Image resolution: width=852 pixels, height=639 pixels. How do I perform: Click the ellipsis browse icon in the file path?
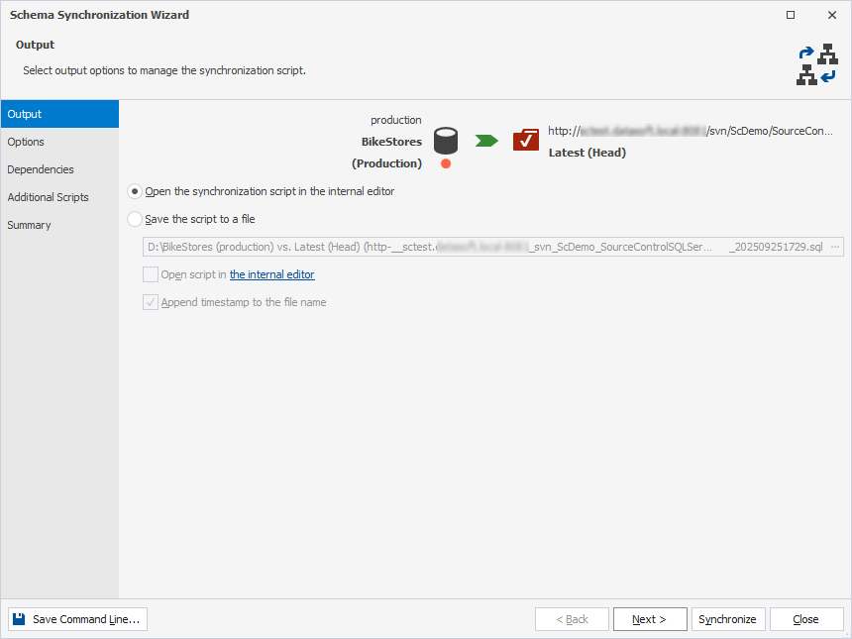click(x=835, y=246)
